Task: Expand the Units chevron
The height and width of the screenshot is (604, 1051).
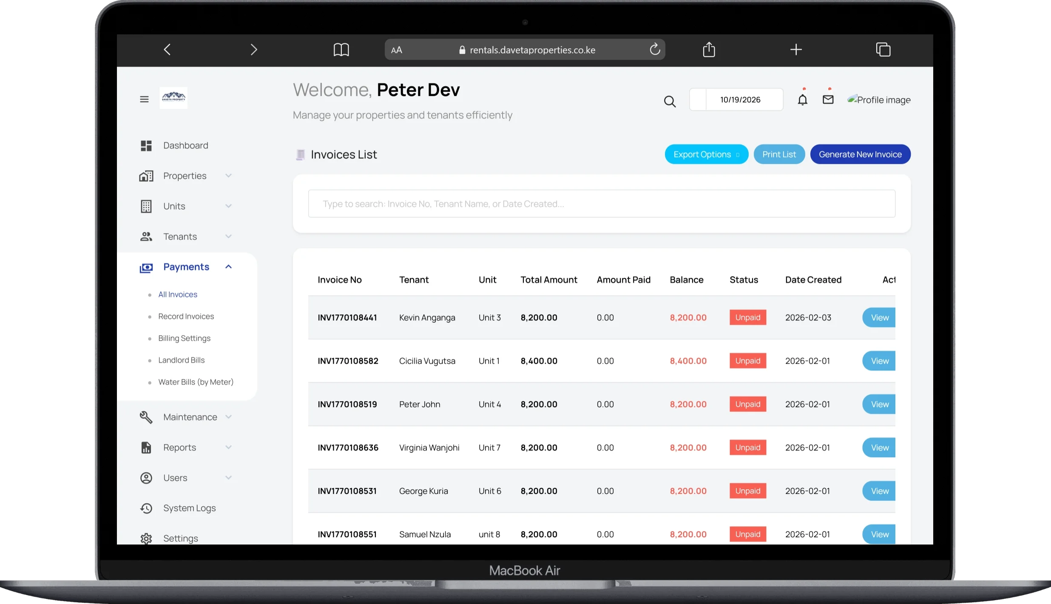Action: [x=228, y=206]
